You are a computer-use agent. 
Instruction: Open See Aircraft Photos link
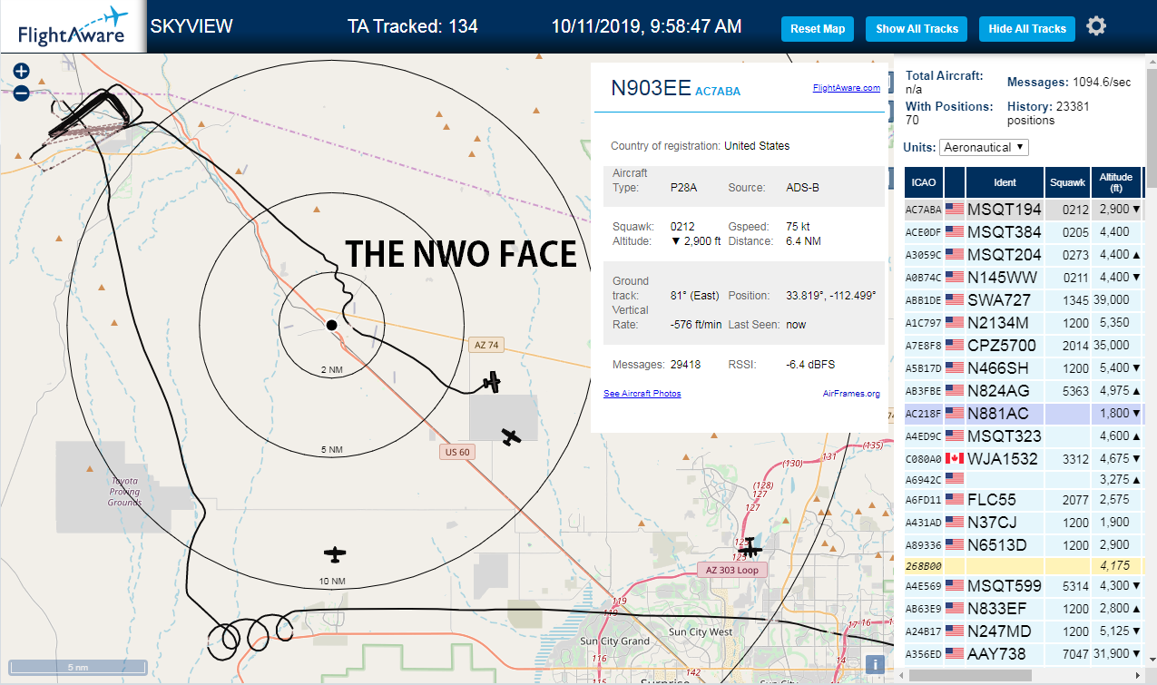pyautogui.click(x=642, y=394)
